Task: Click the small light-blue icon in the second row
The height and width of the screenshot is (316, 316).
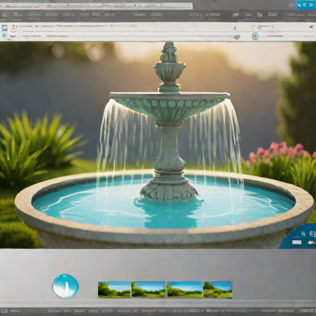Action: point(4,36)
